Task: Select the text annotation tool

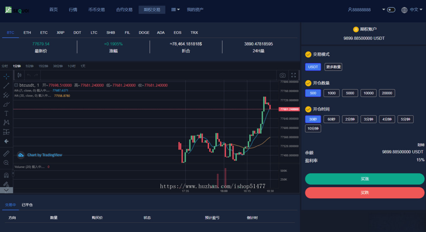Action: click(x=6, y=113)
